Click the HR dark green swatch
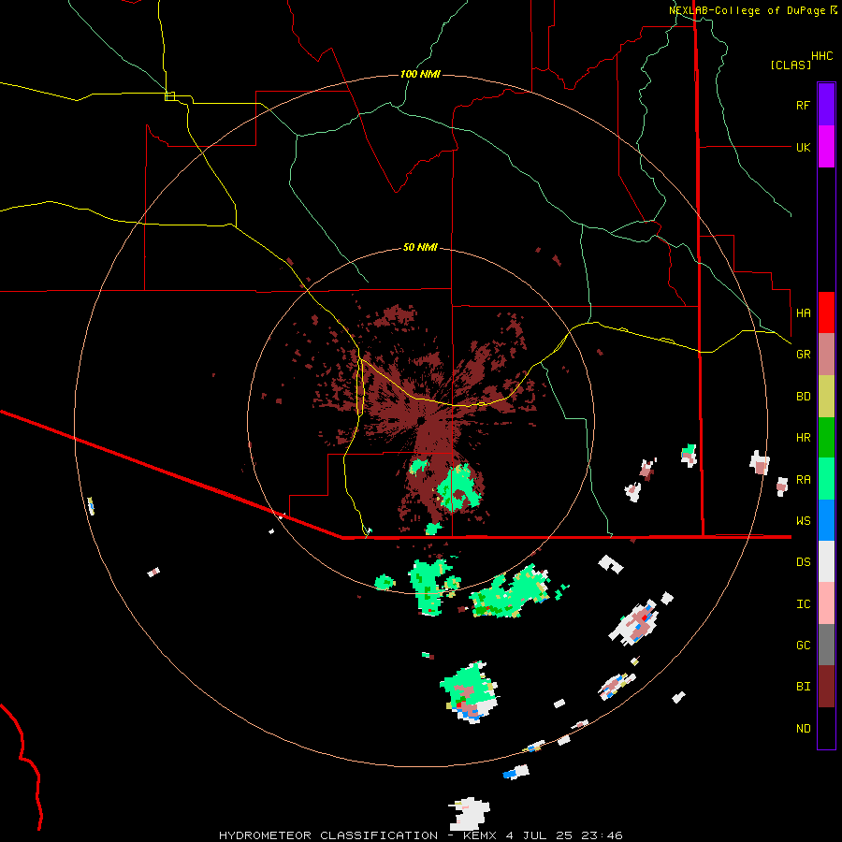This screenshot has width=842, height=842. point(826,437)
